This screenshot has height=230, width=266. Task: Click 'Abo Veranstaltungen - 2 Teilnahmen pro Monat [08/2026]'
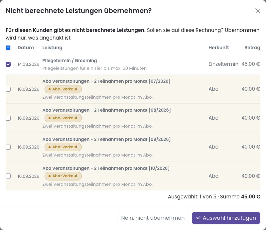point(106,110)
